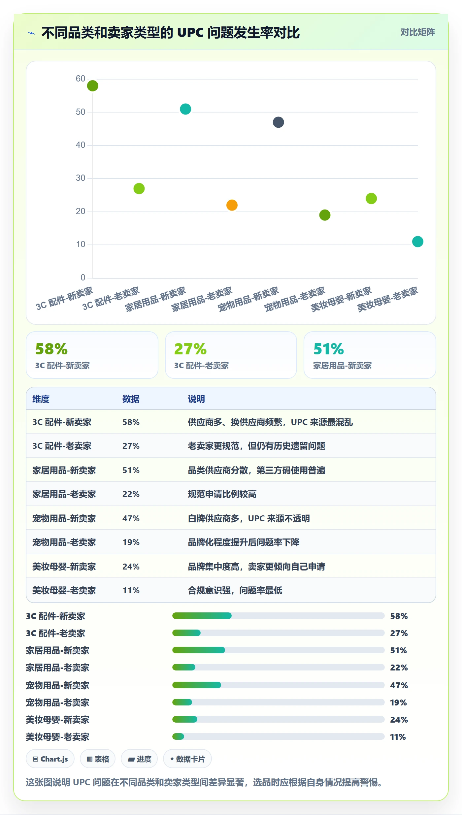Select the 家居用品-新卖家 table row cell
Viewport: 462px width, 815px height.
(x=64, y=470)
